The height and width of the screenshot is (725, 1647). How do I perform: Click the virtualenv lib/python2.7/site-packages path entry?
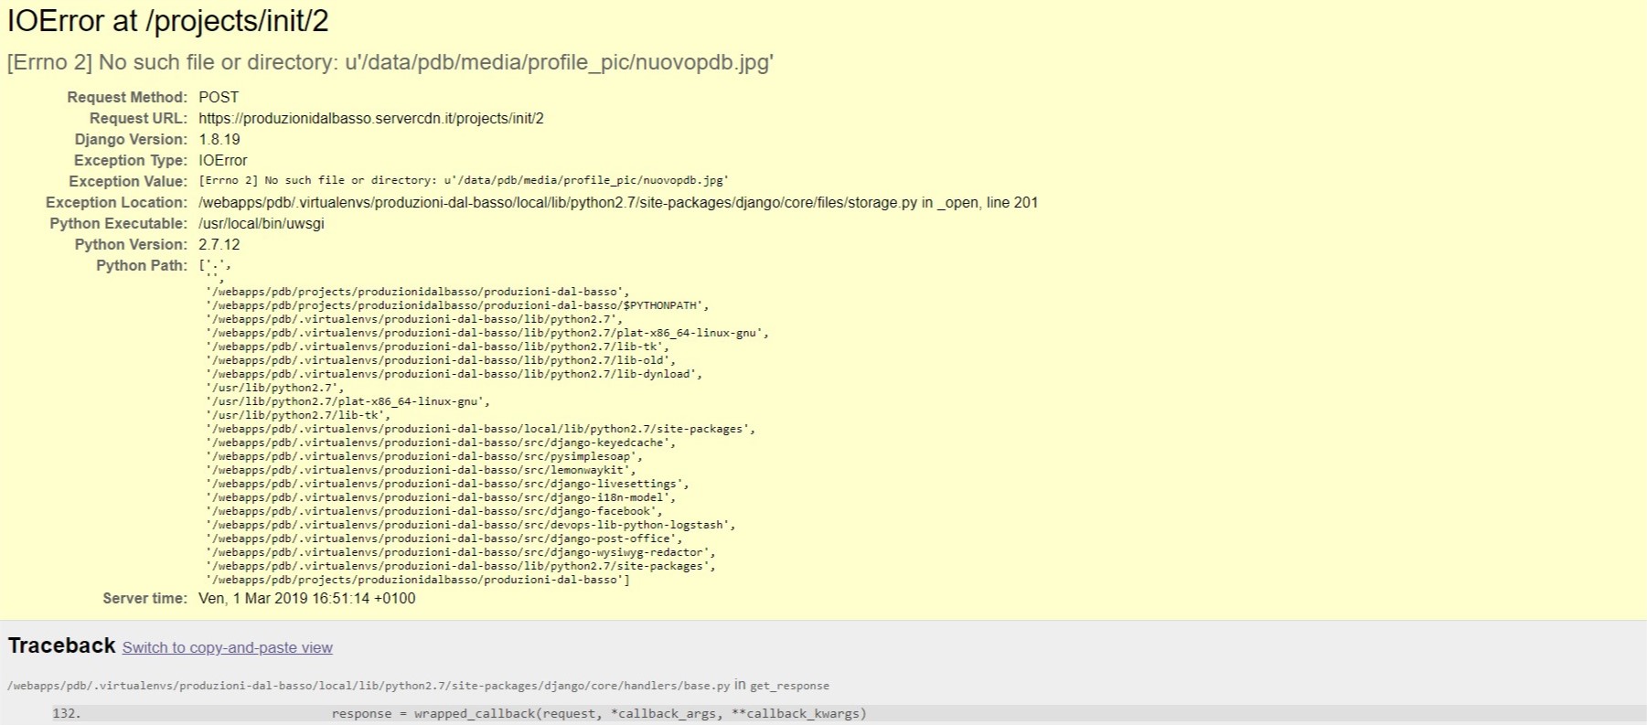click(461, 566)
